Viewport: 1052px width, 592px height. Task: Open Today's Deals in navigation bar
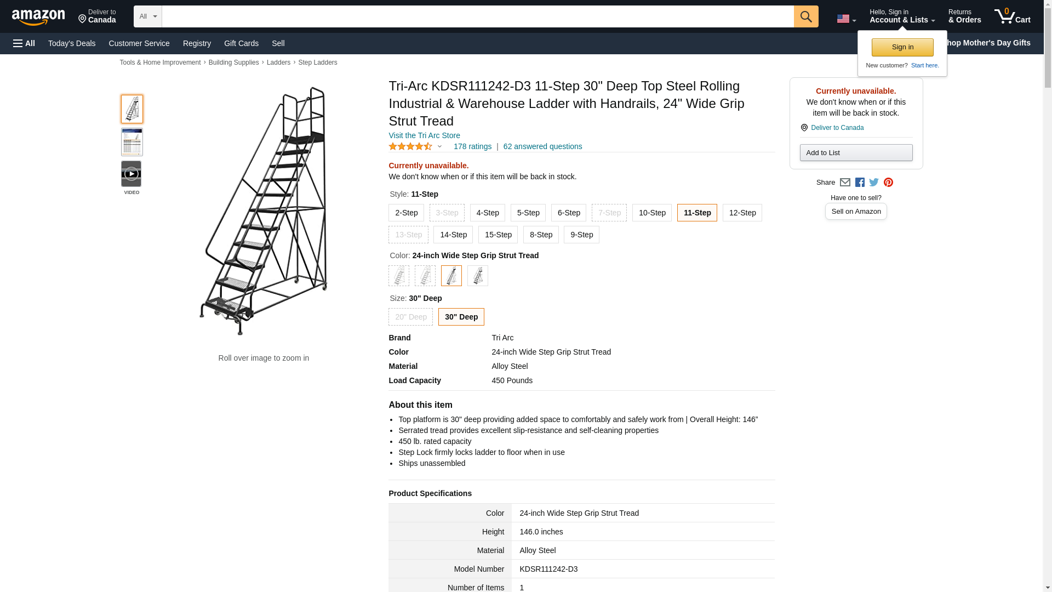coord(72,43)
